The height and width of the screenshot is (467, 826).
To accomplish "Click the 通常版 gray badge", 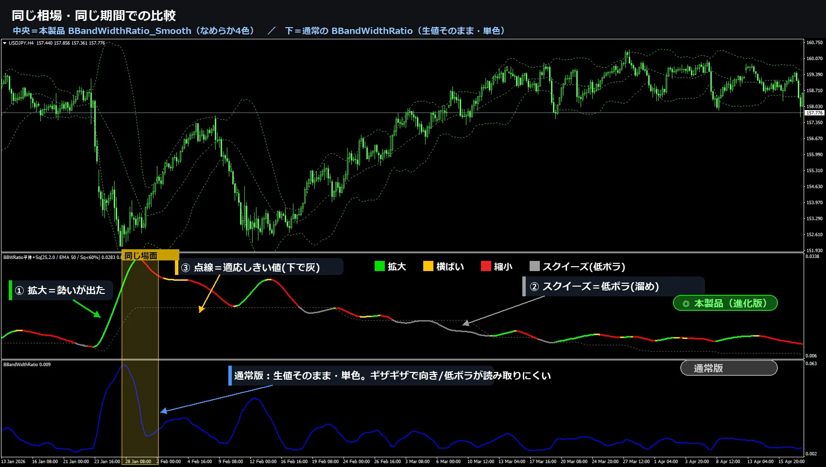I will pyautogui.click(x=729, y=368).
